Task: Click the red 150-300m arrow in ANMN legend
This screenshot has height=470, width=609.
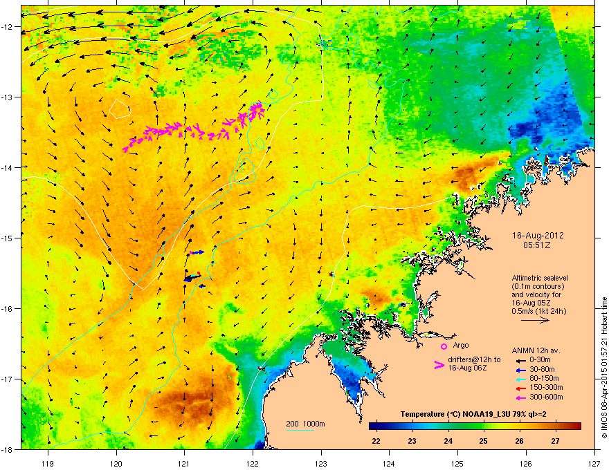Action: pos(521,388)
